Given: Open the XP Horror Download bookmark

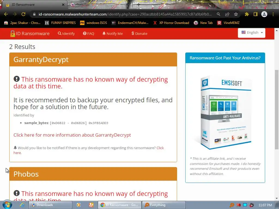Looking at the screenshot, I should (171, 23).
